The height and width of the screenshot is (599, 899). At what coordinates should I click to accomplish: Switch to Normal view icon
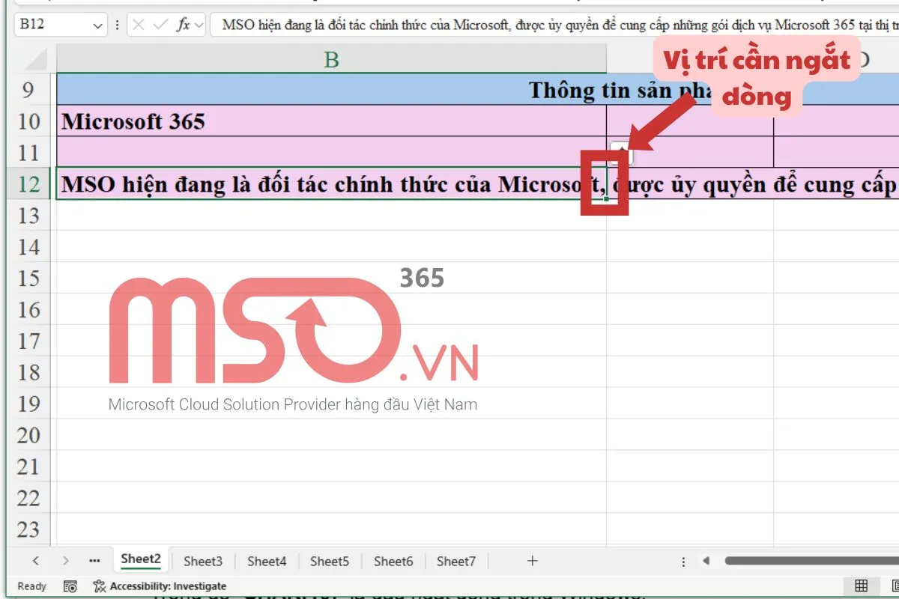pos(862,586)
